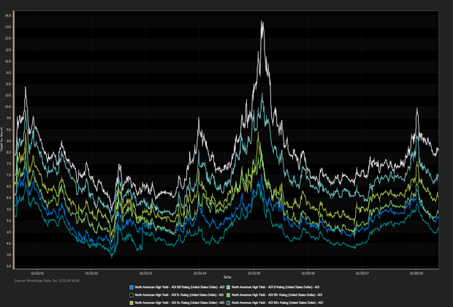Select the ADI B Rating legend label
Screen dimensions: 453x307
click(275, 287)
